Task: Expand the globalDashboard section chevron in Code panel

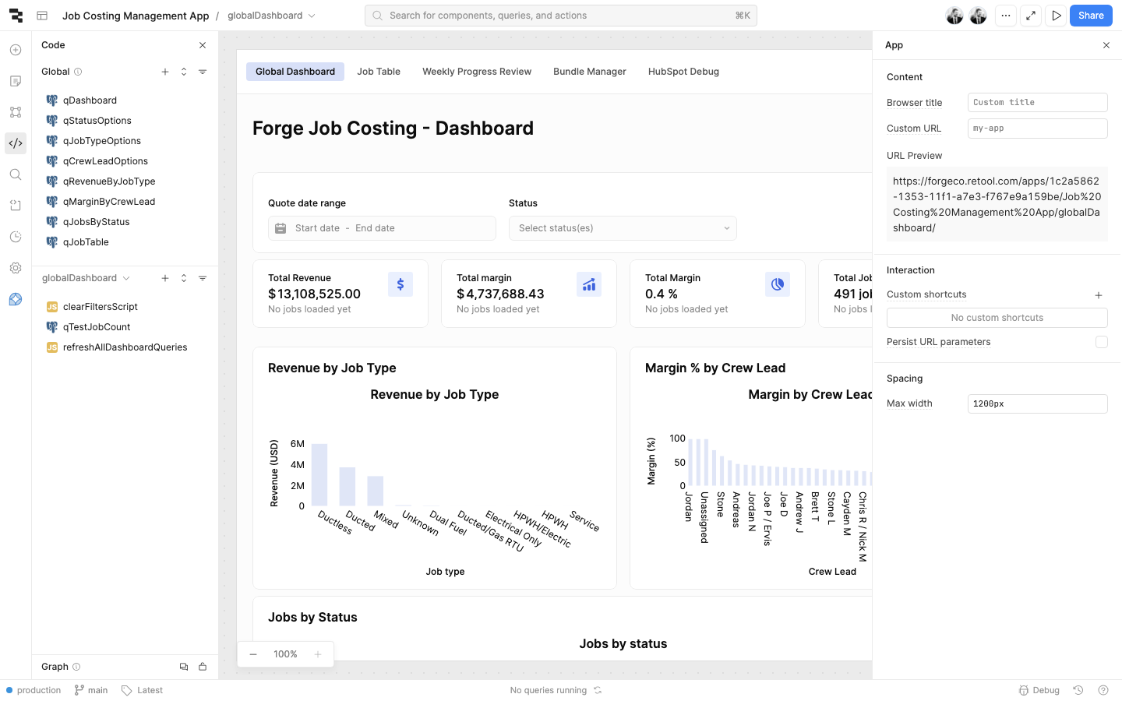Action: 126,278
